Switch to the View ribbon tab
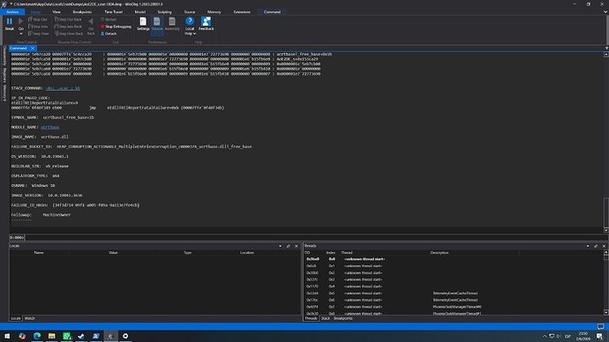Screen dimensions: 609x342 click(56, 12)
